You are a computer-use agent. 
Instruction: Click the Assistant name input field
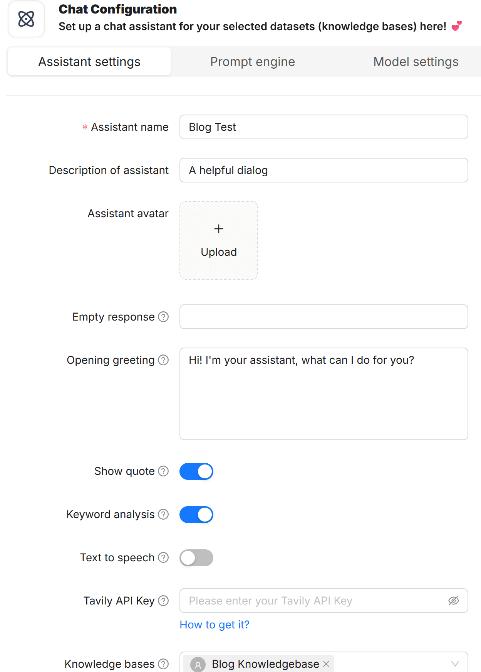pos(323,127)
